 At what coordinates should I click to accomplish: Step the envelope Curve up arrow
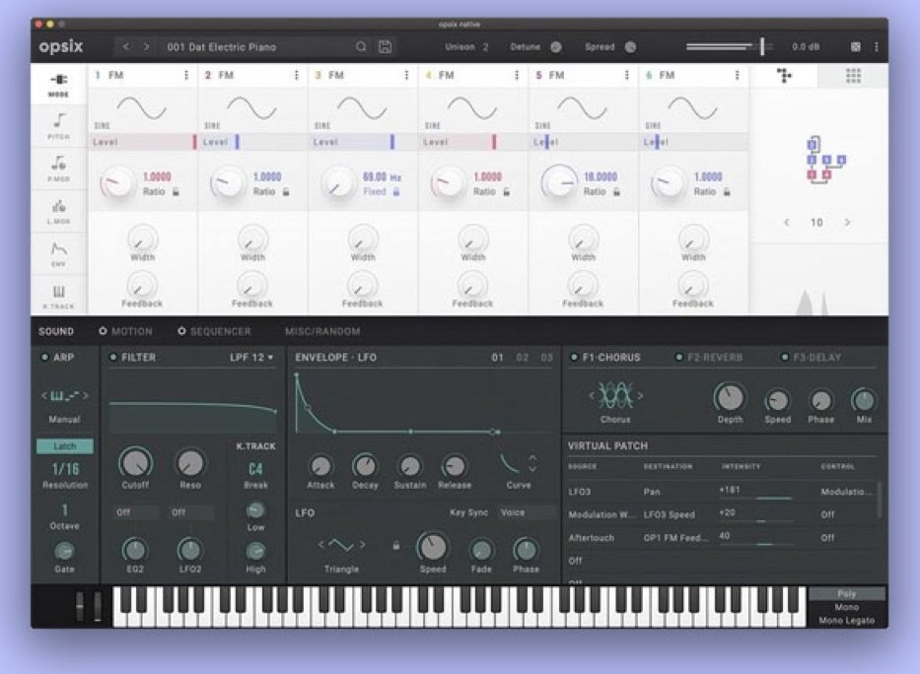tap(532, 458)
